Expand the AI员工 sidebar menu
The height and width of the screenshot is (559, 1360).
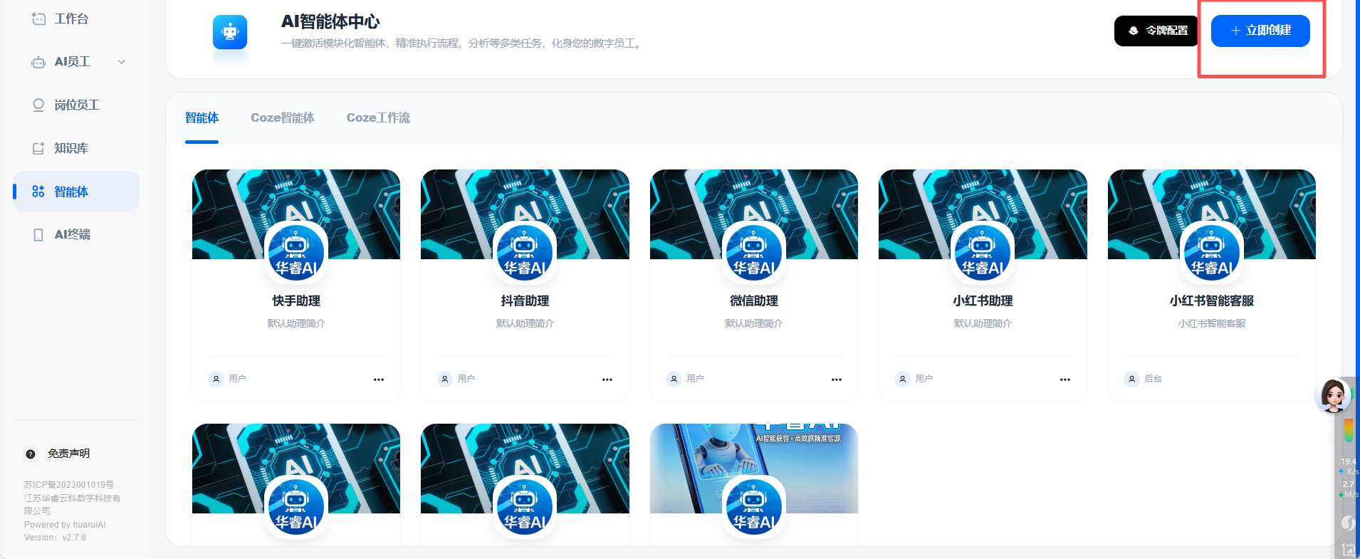[x=122, y=62]
